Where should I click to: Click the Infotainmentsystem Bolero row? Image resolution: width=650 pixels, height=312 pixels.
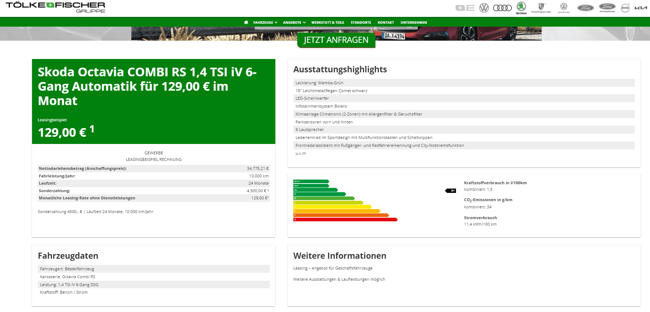pyautogui.click(x=464, y=106)
